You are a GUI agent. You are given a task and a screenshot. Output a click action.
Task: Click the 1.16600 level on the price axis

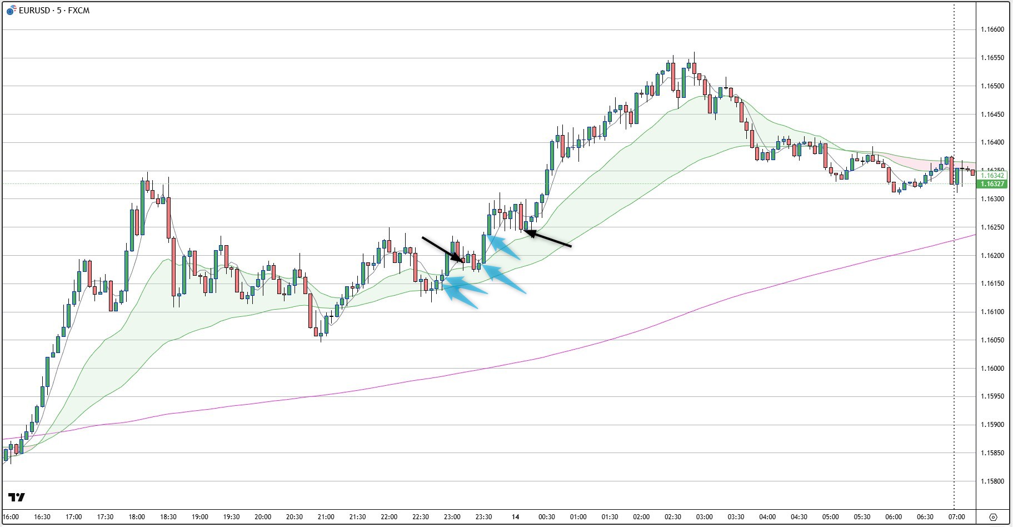(992, 30)
